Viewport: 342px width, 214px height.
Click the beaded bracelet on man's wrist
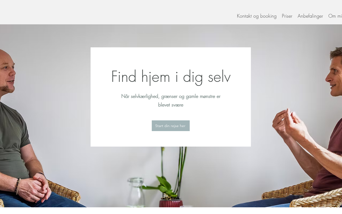[18, 186]
